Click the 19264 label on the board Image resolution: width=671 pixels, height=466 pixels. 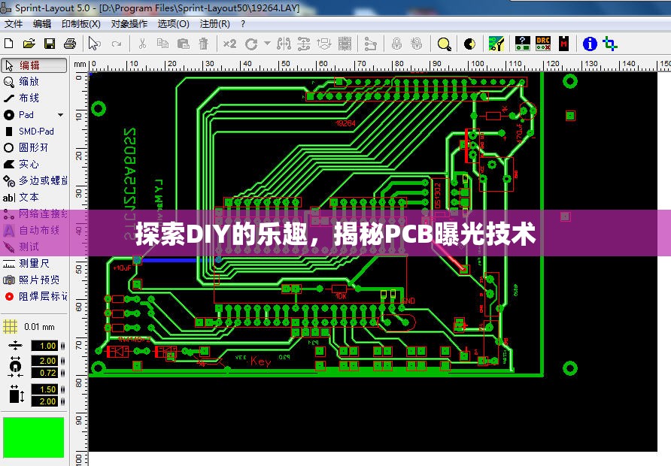click(346, 123)
